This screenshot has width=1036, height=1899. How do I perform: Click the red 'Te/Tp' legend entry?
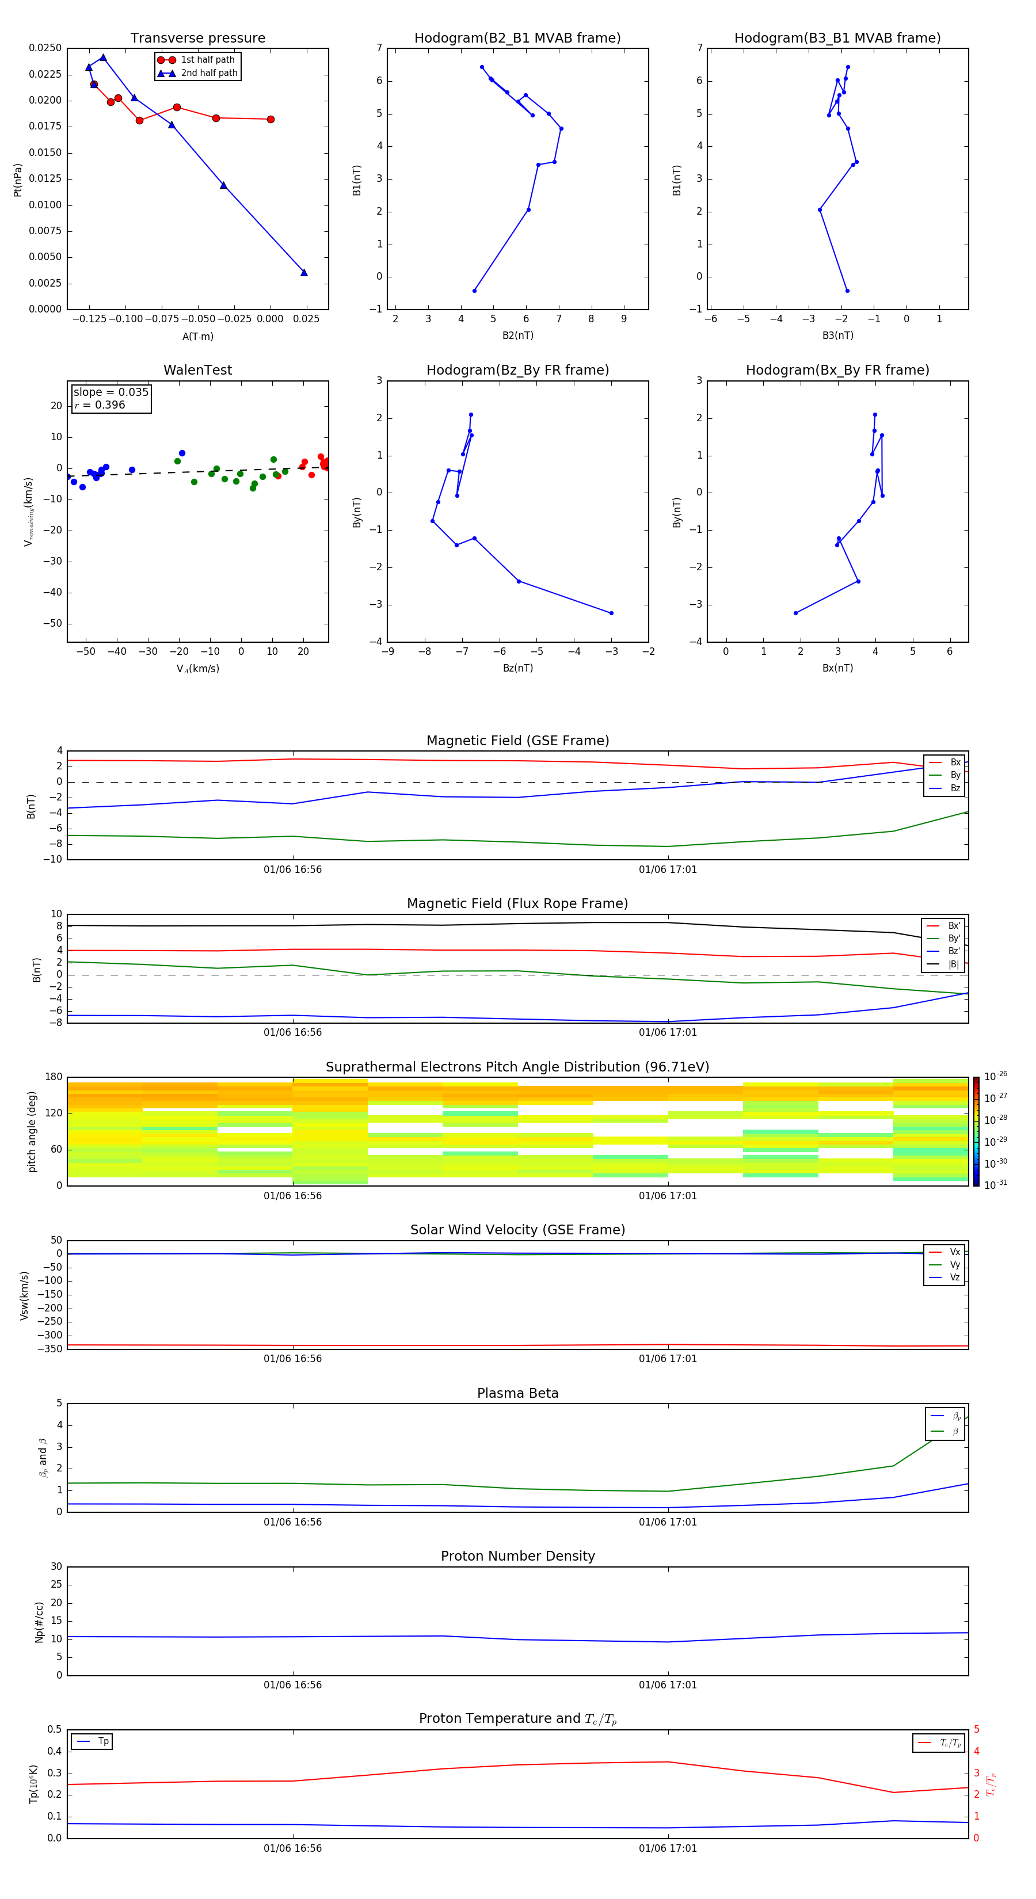pyautogui.click(x=939, y=1742)
